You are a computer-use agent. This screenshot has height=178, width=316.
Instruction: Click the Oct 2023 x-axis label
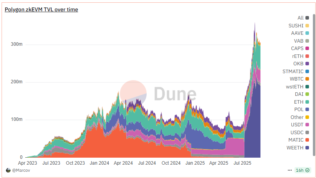[75, 163]
